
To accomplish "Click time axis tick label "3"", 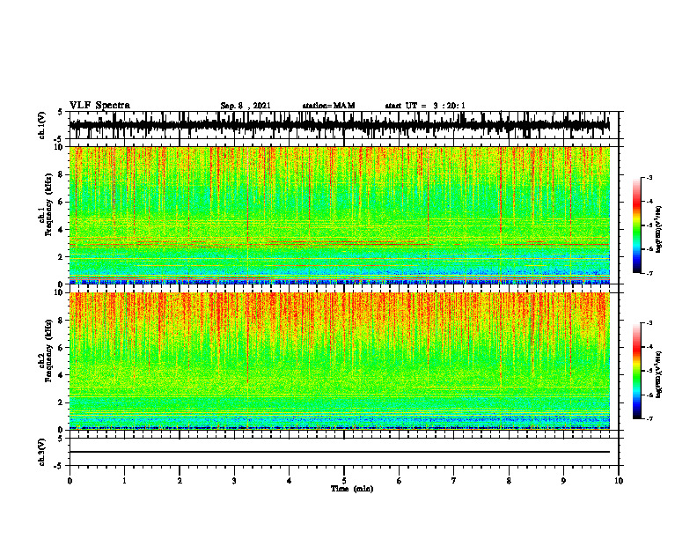I will pos(234,481).
